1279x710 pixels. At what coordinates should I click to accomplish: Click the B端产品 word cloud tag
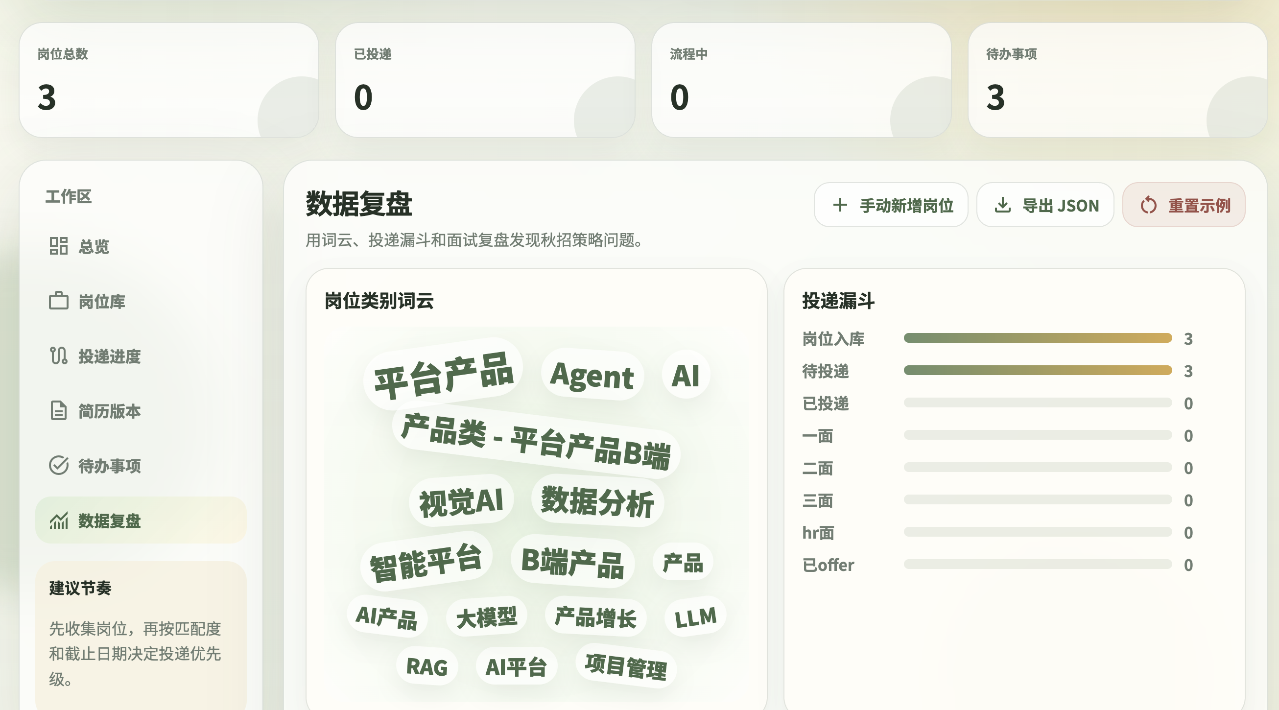[573, 563]
